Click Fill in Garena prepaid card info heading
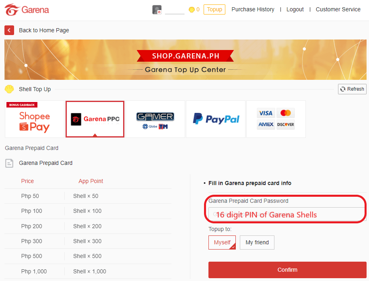Image resolution: width=369 pixels, height=281 pixels. pyautogui.click(x=250, y=183)
